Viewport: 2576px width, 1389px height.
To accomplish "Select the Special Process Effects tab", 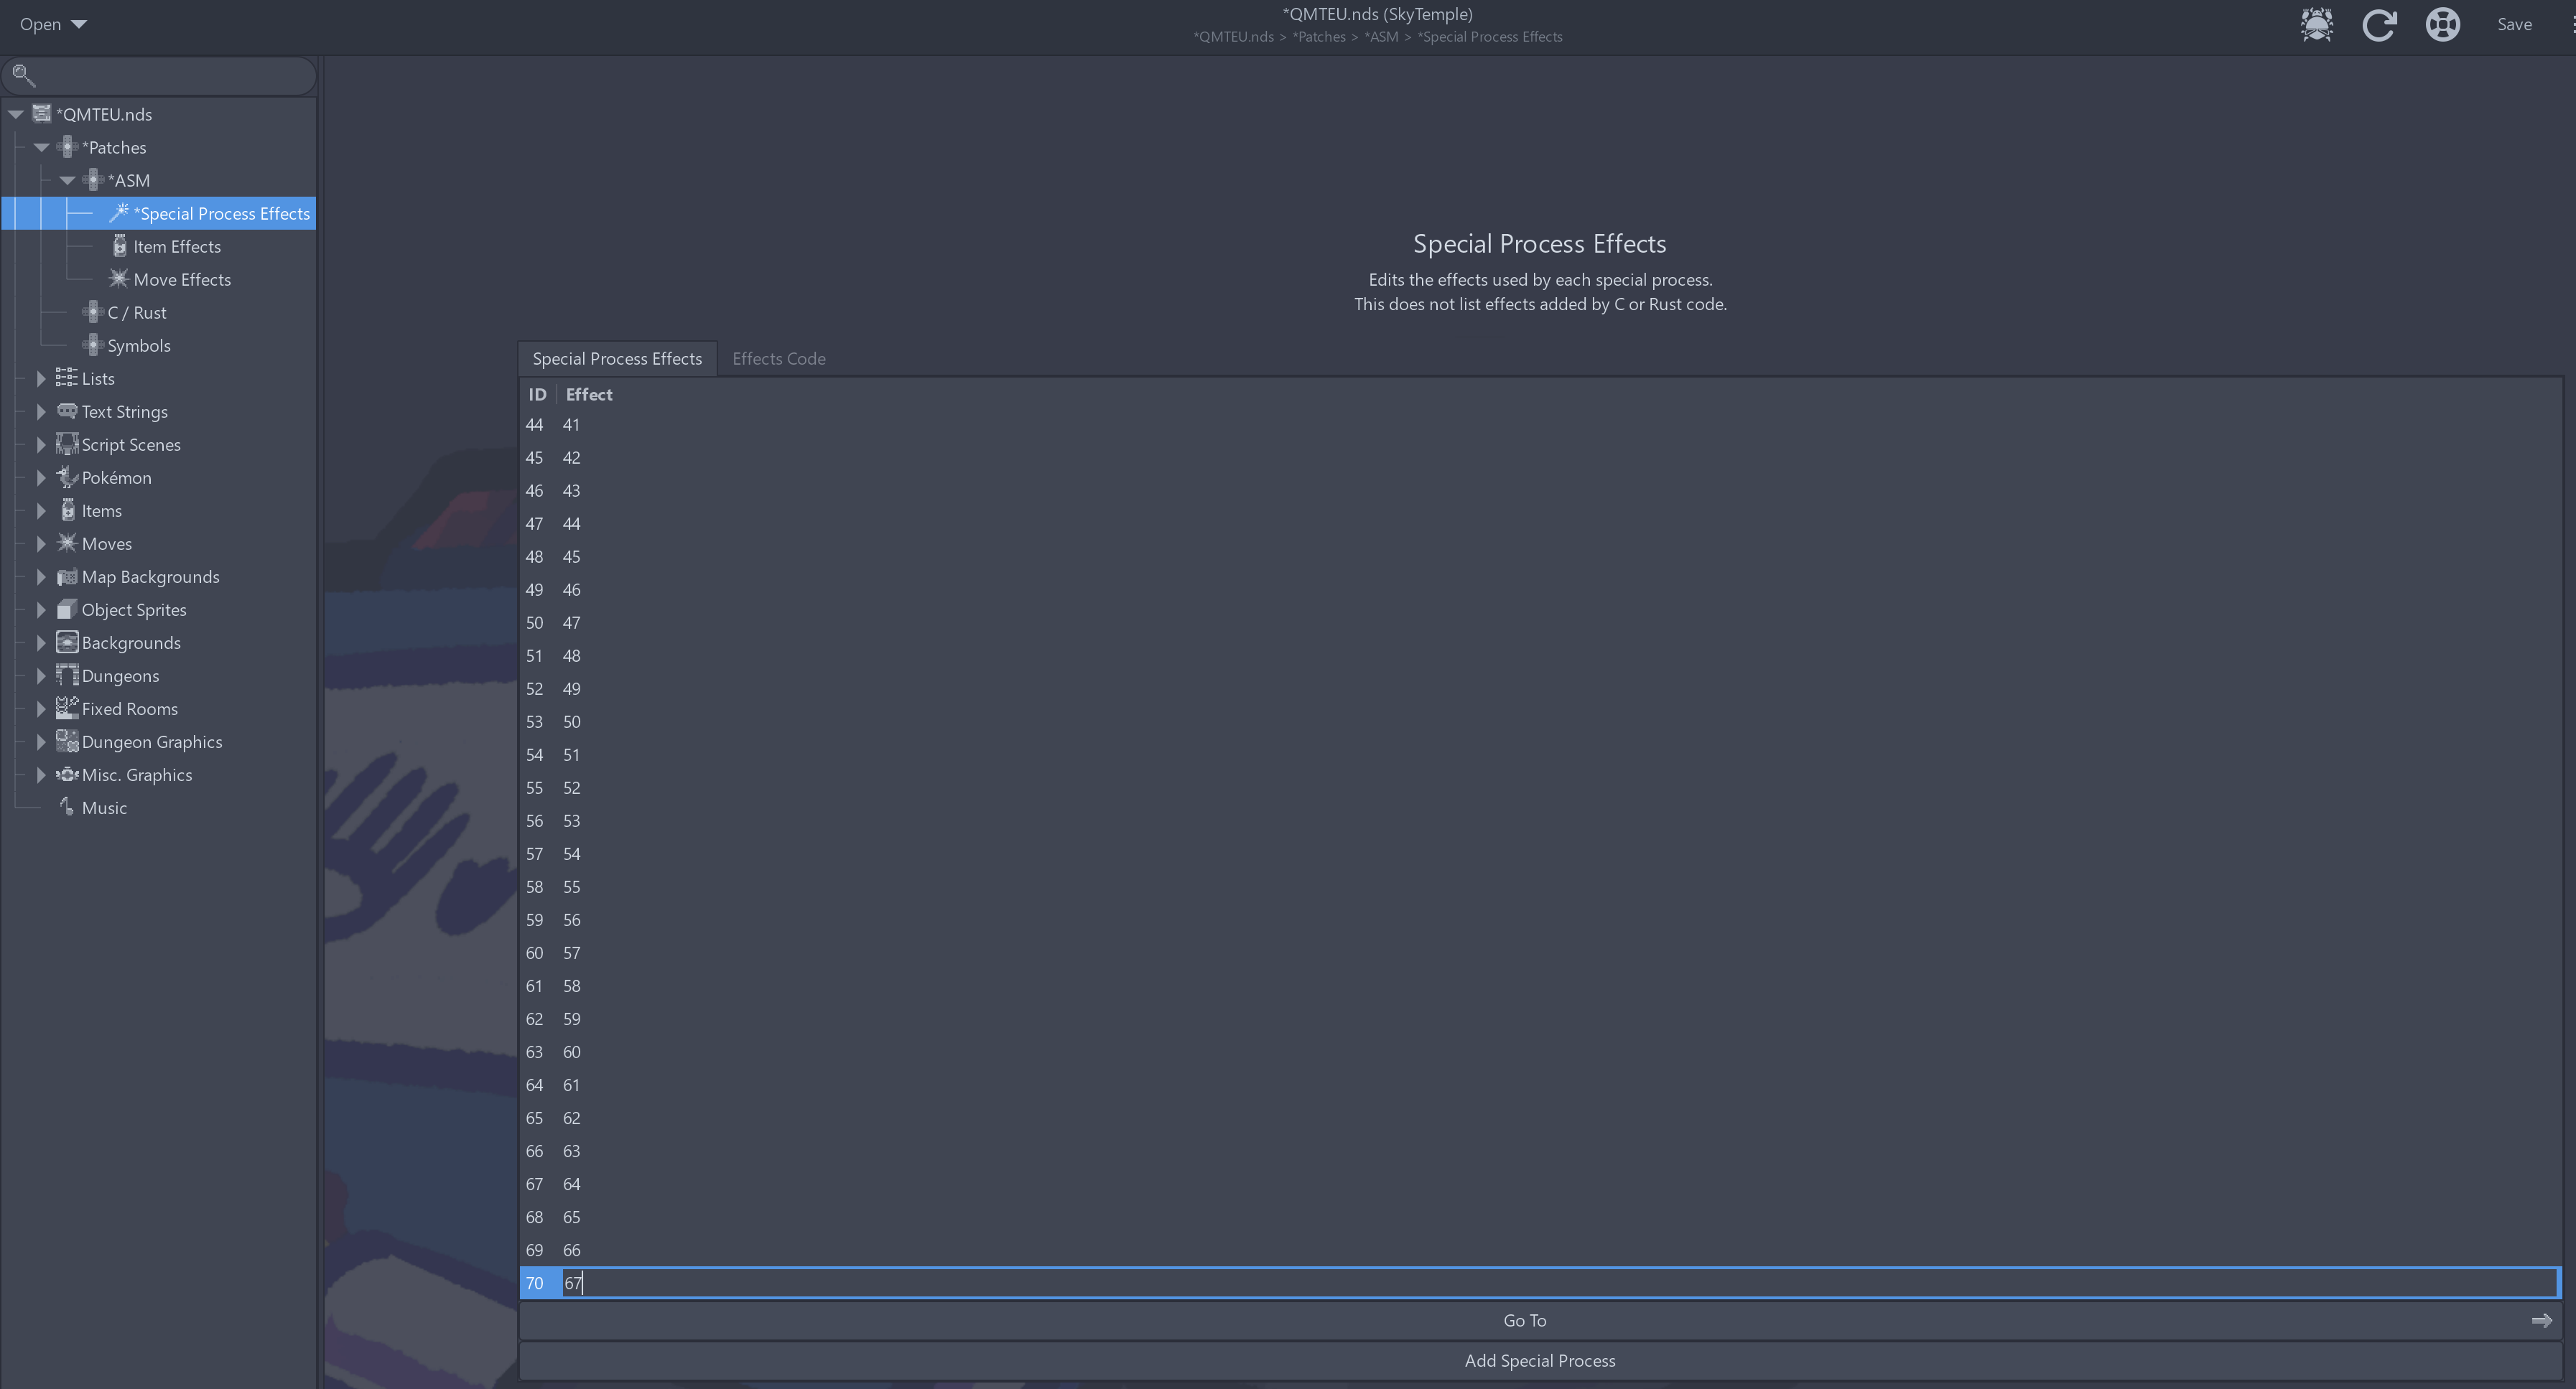I will [617, 359].
